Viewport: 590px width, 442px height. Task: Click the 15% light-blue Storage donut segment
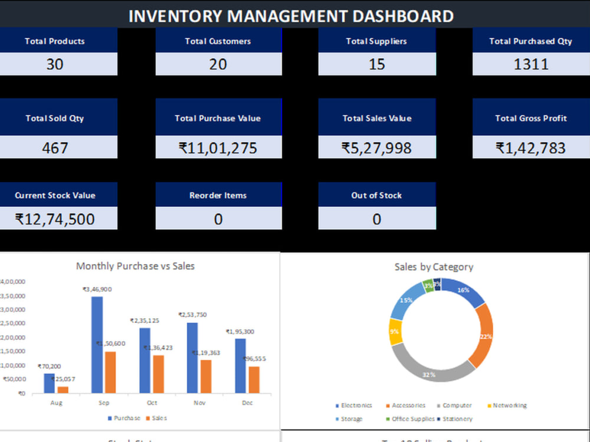click(407, 301)
